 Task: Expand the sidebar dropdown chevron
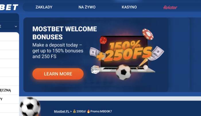[x=16, y=26]
